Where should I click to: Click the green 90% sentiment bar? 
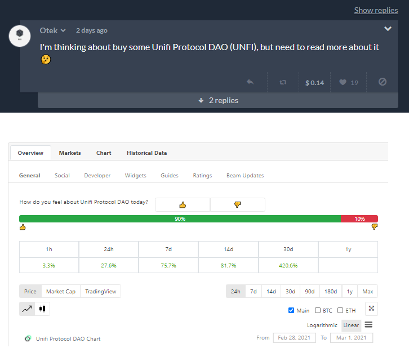click(x=180, y=218)
